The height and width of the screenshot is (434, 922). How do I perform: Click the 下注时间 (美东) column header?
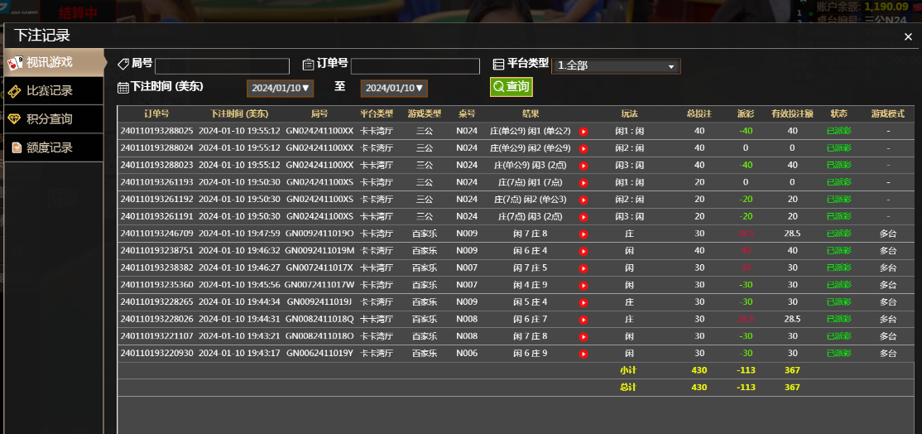[x=239, y=113]
